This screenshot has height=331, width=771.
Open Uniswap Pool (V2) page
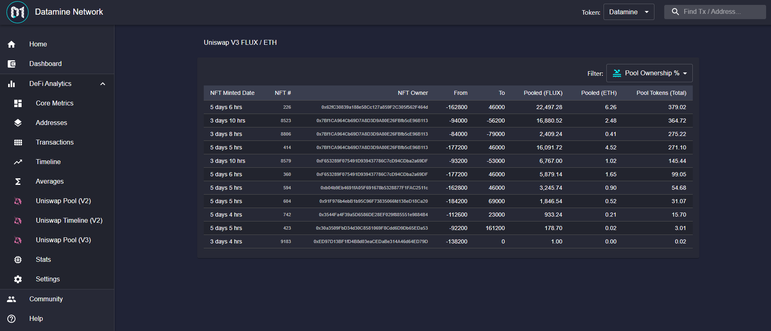coord(57,201)
